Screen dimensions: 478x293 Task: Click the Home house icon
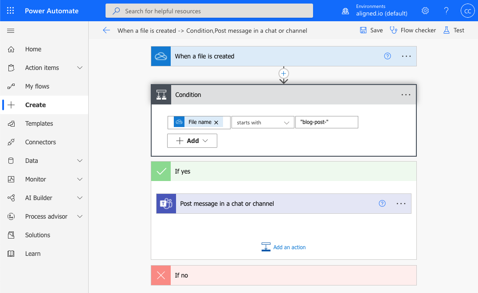point(11,49)
